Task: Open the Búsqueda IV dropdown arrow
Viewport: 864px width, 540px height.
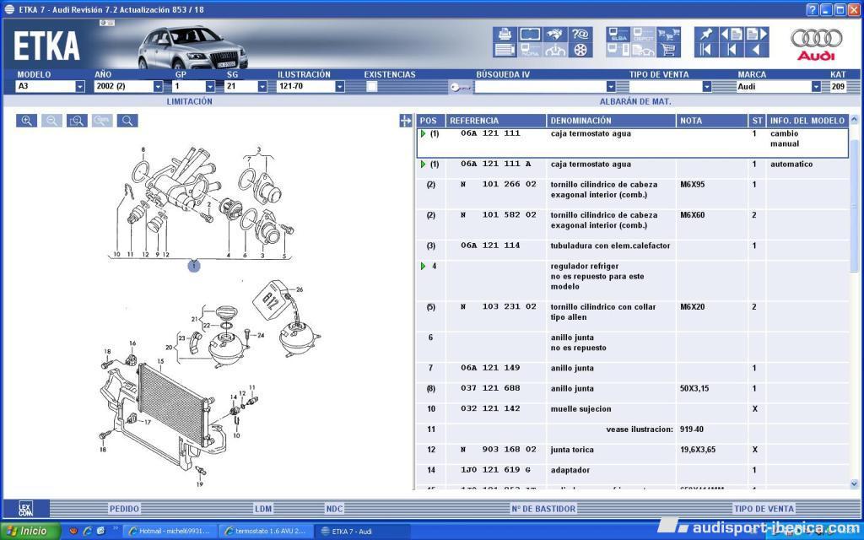Action: click(611, 87)
